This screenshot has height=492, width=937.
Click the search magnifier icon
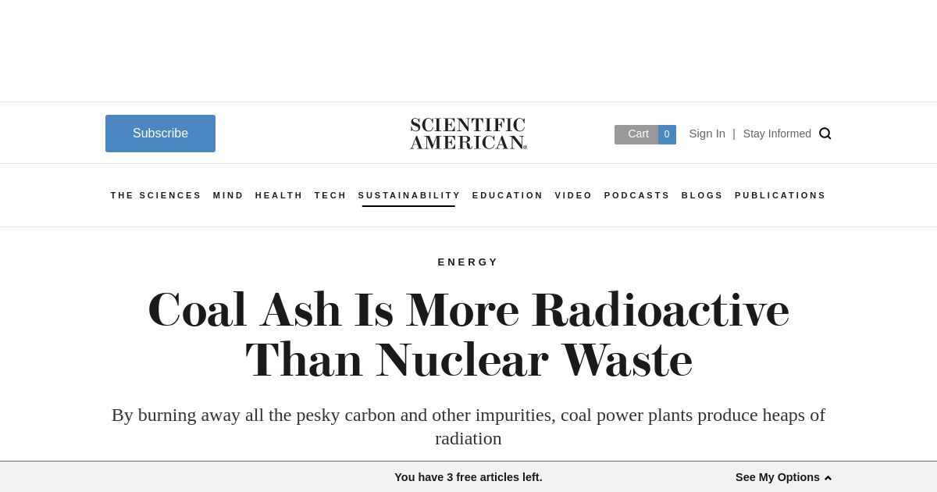click(x=825, y=134)
